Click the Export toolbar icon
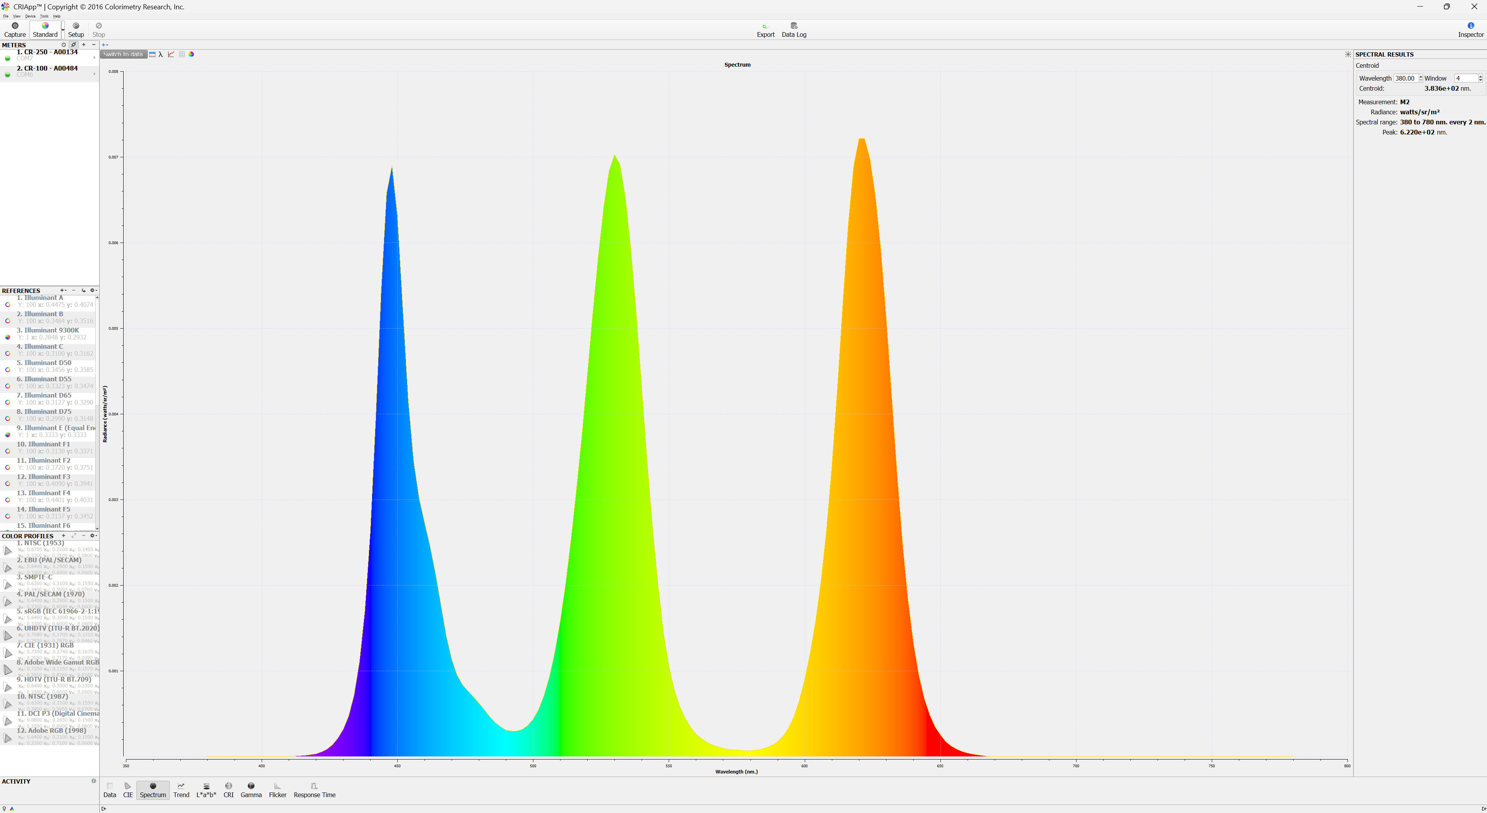 pyautogui.click(x=765, y=26)
